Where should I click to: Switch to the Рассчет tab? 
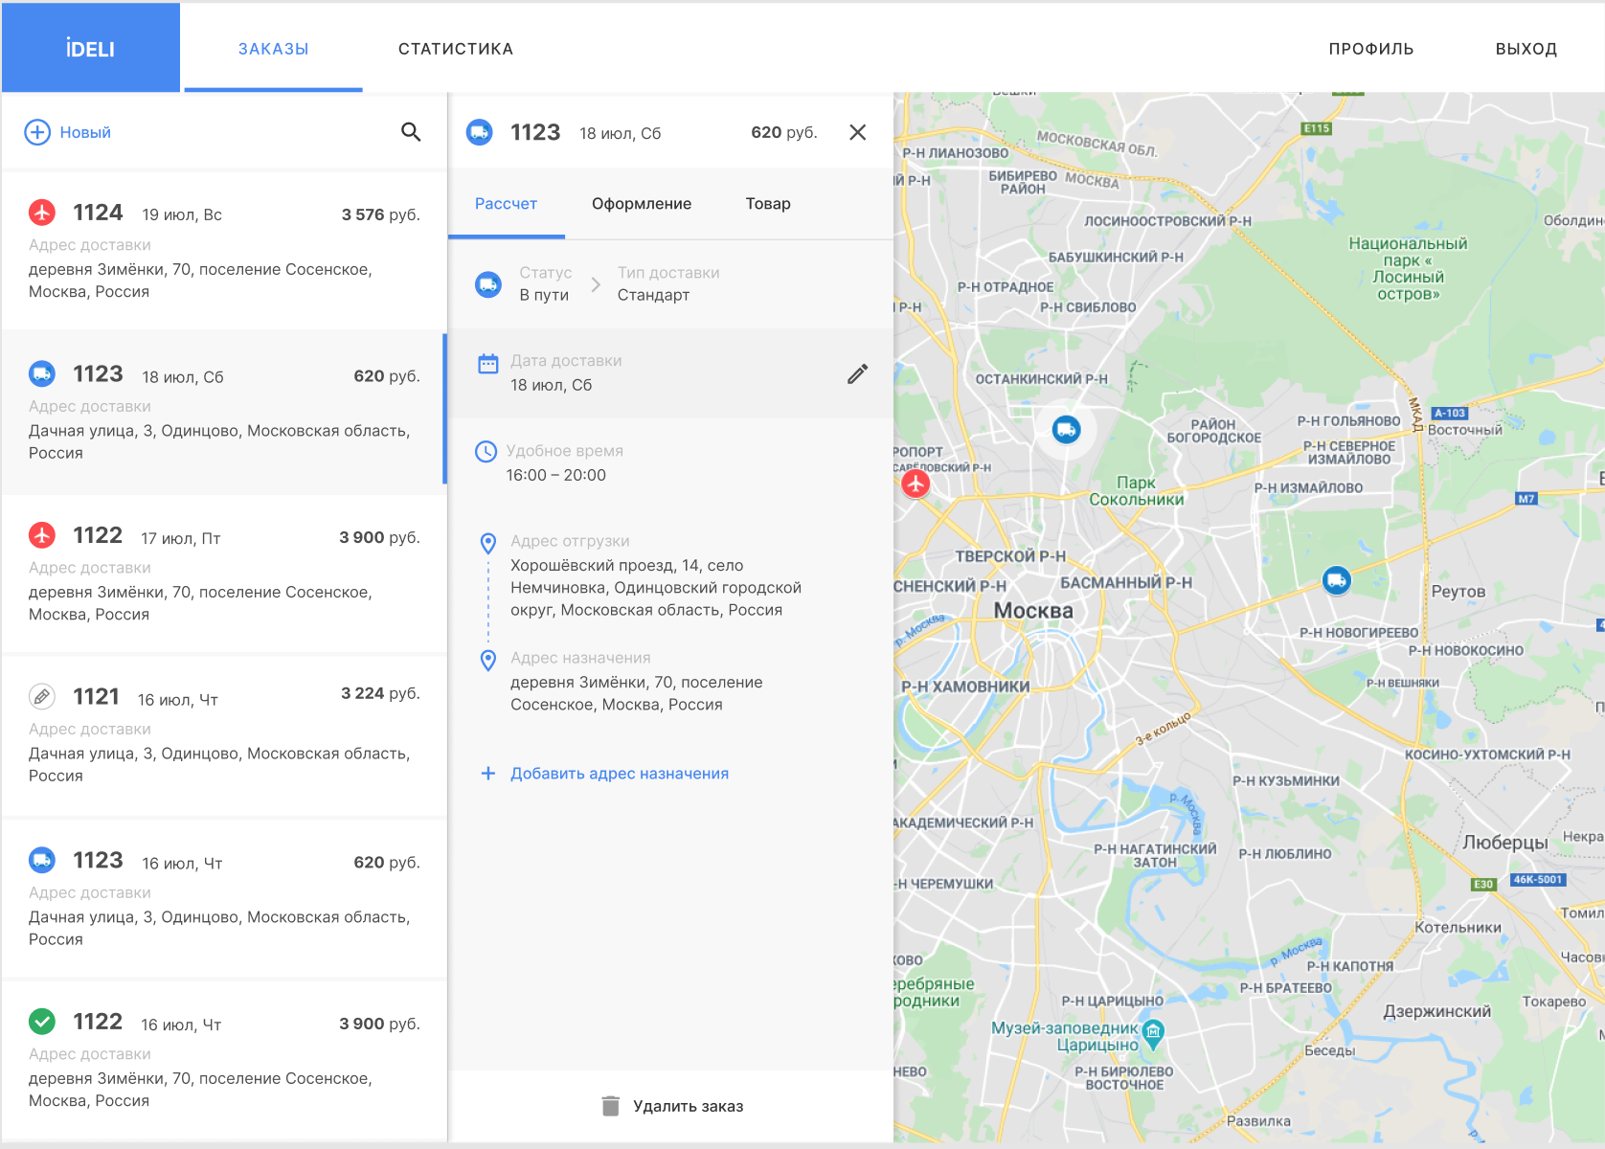506,203
